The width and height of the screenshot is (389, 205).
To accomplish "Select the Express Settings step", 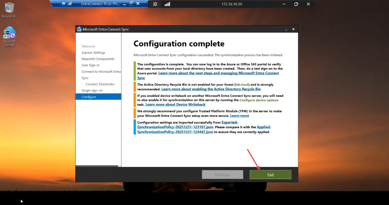I will (93, 53).
